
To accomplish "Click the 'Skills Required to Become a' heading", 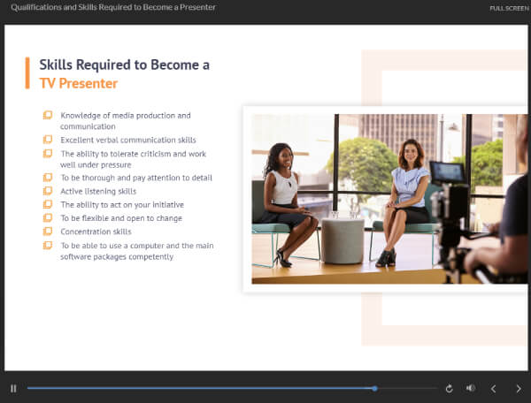I will pos(124,65).
